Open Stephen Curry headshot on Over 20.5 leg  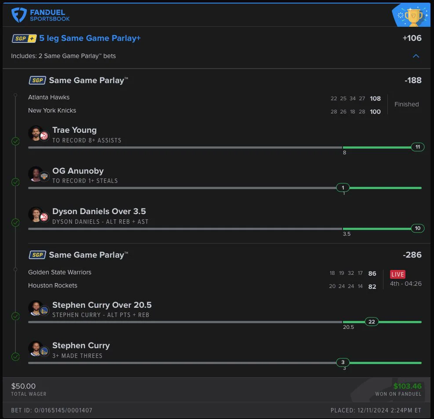pyautogui.click(x=36, y=308)
